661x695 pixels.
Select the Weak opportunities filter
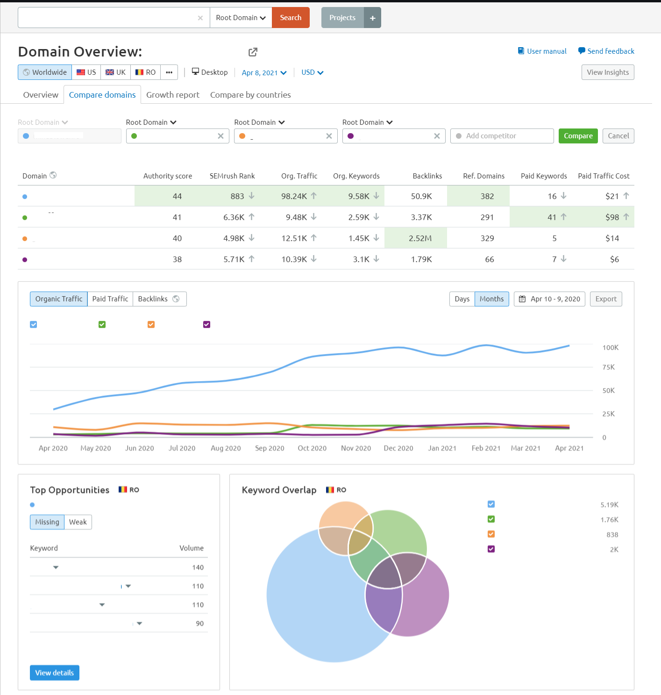click(78, 522)
